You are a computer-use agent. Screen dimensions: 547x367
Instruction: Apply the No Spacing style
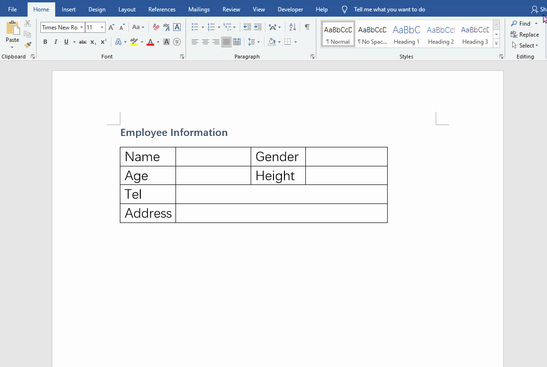coord(372,34)
